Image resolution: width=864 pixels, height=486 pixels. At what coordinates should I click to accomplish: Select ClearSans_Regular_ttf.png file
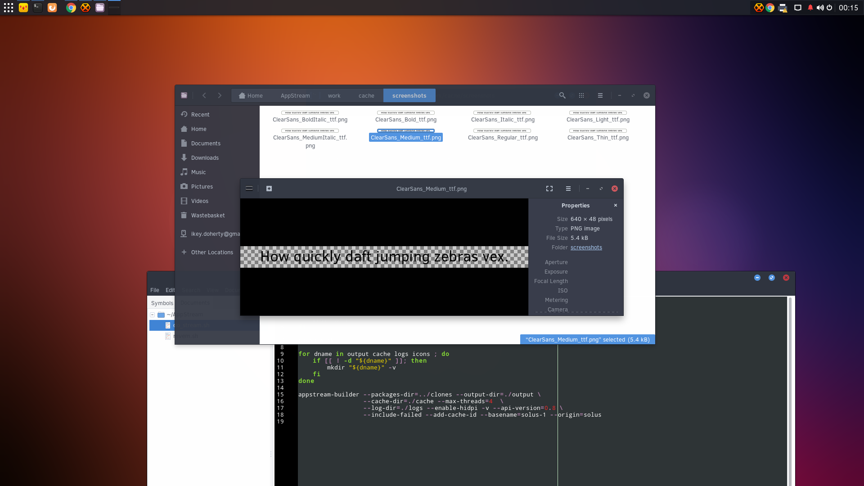[503, 135]
